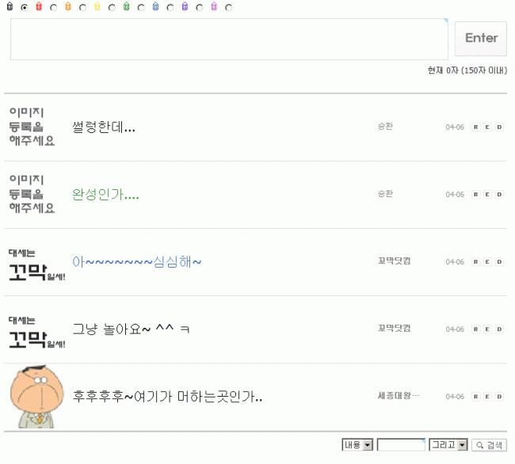The image size is (515, 464).
Task: Click the 검색 search button
Action: point(490,445)
